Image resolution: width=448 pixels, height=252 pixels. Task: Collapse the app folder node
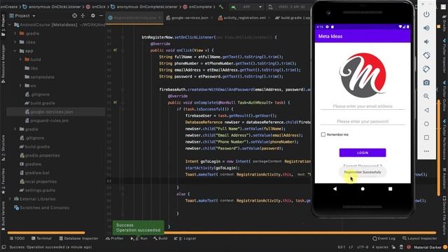[x=15, y=51]
